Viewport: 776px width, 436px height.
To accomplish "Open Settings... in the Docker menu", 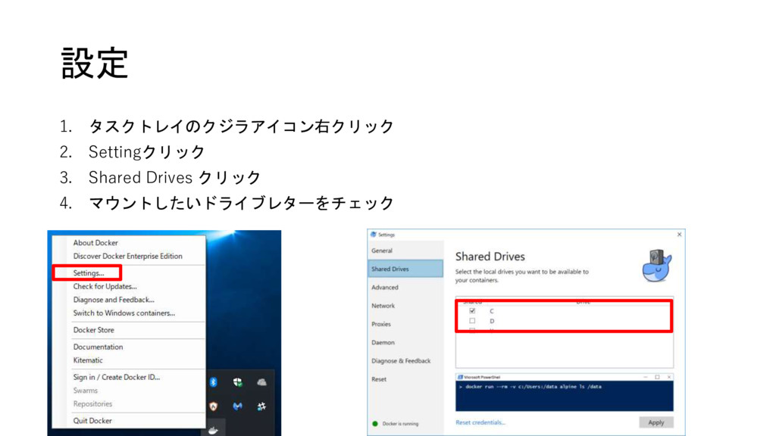I will [89, 272].
